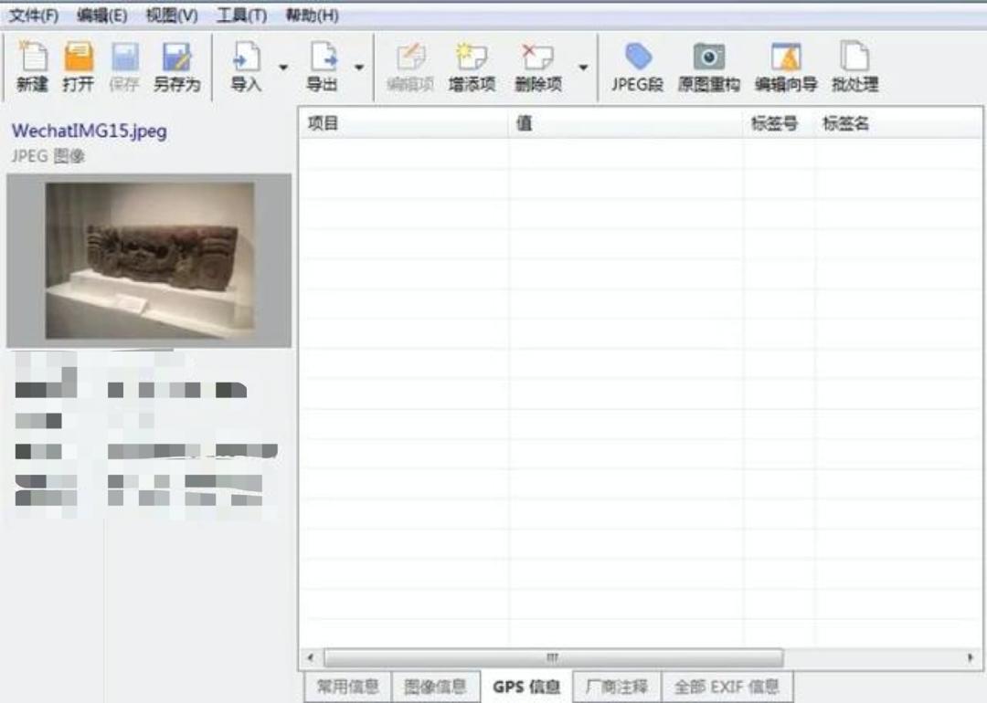Expand the 导入 dropdown arrow
Screen dimensions: 987x703
(283, 68)
